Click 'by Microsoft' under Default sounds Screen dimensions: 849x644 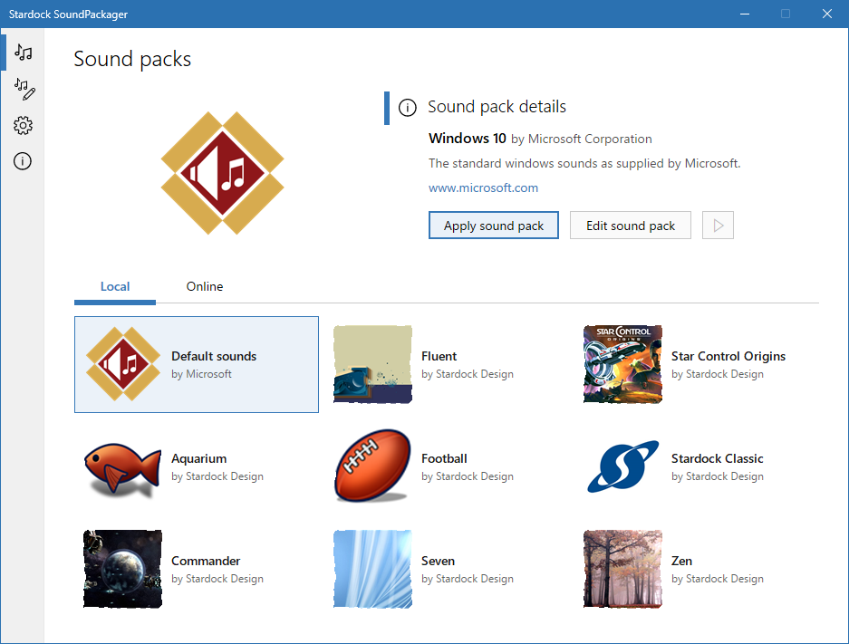click(201, 374)
